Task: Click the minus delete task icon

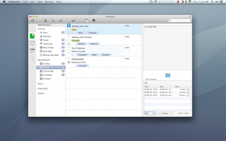Action: click(x=61, y=21)
